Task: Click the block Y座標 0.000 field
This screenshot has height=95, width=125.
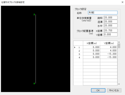Action: point(110,34)
